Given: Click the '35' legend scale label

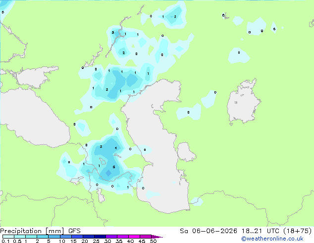Looking at the screenshot, I should click(x=119, y=241).
